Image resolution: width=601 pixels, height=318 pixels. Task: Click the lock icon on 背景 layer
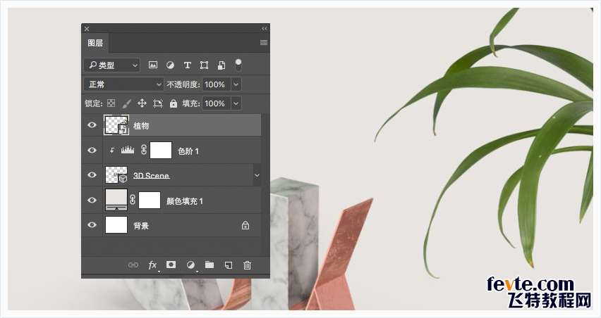point(245,226)
